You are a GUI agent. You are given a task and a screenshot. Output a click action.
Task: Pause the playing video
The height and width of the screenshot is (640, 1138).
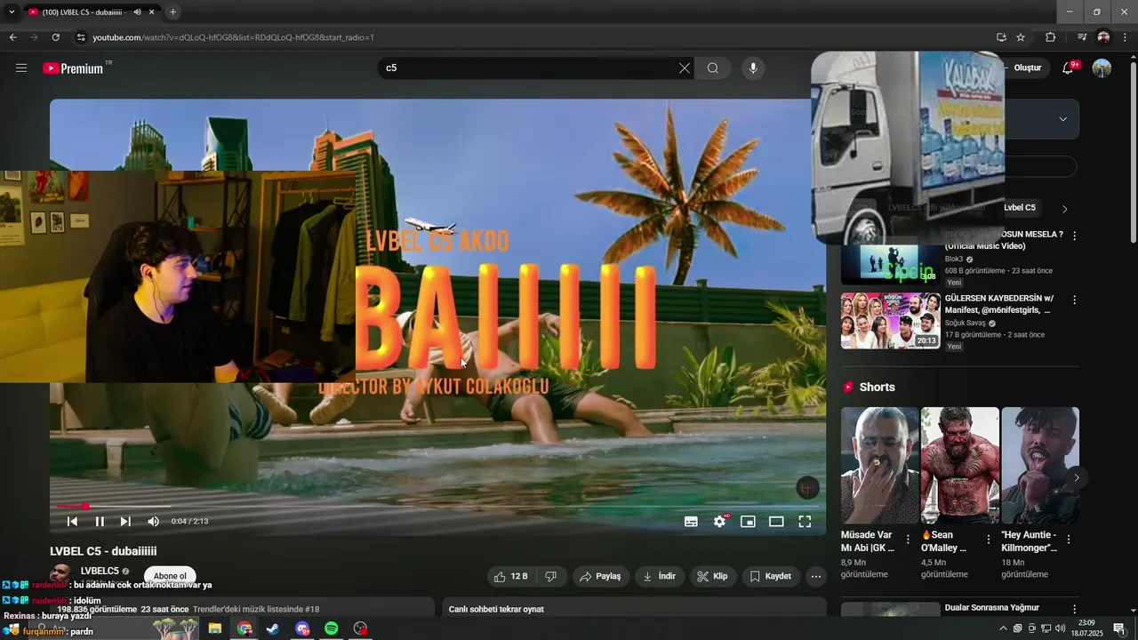[x=100, y=522]
